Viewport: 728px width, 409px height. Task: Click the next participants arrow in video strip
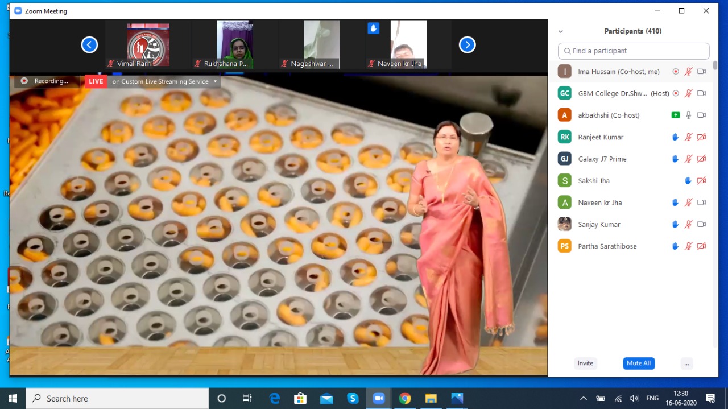pyautogui.click(x=467, y=45)
